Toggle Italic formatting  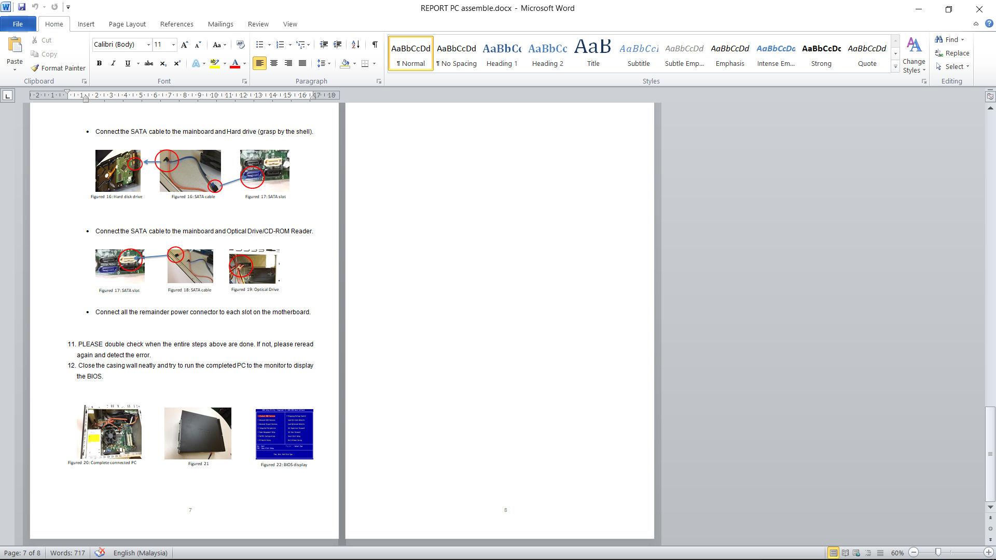(113, 63)
